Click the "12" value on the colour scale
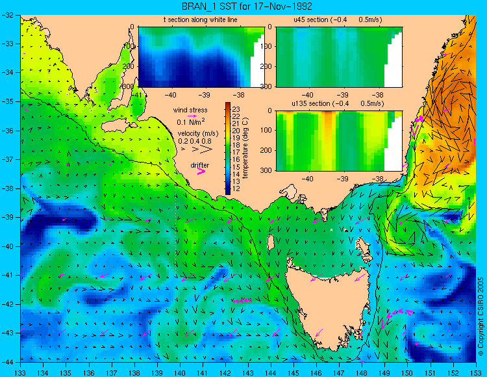 [x=236, y=188]
